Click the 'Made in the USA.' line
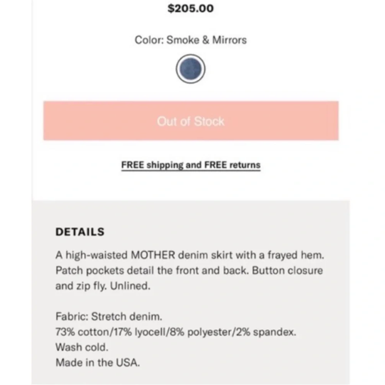 pyautogui.click(x=98, y=363)
